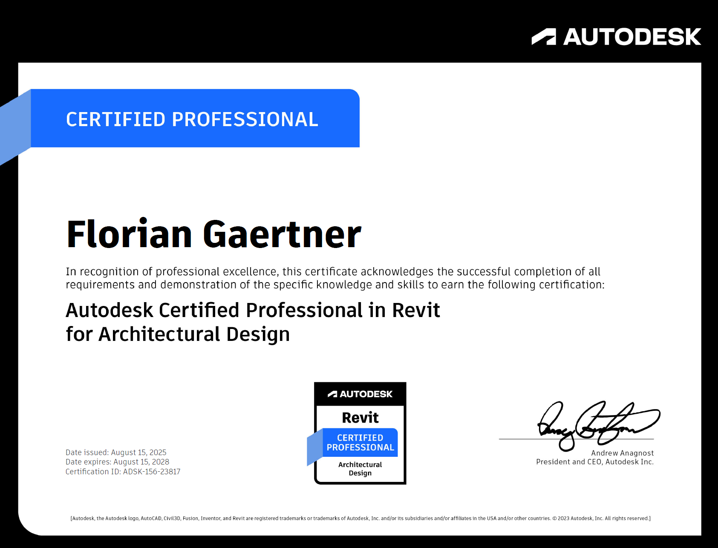The height and width of the screenshot is (548, 718).
Task: Click the blue ribbon fold on the badge
Action: (314, 447)
